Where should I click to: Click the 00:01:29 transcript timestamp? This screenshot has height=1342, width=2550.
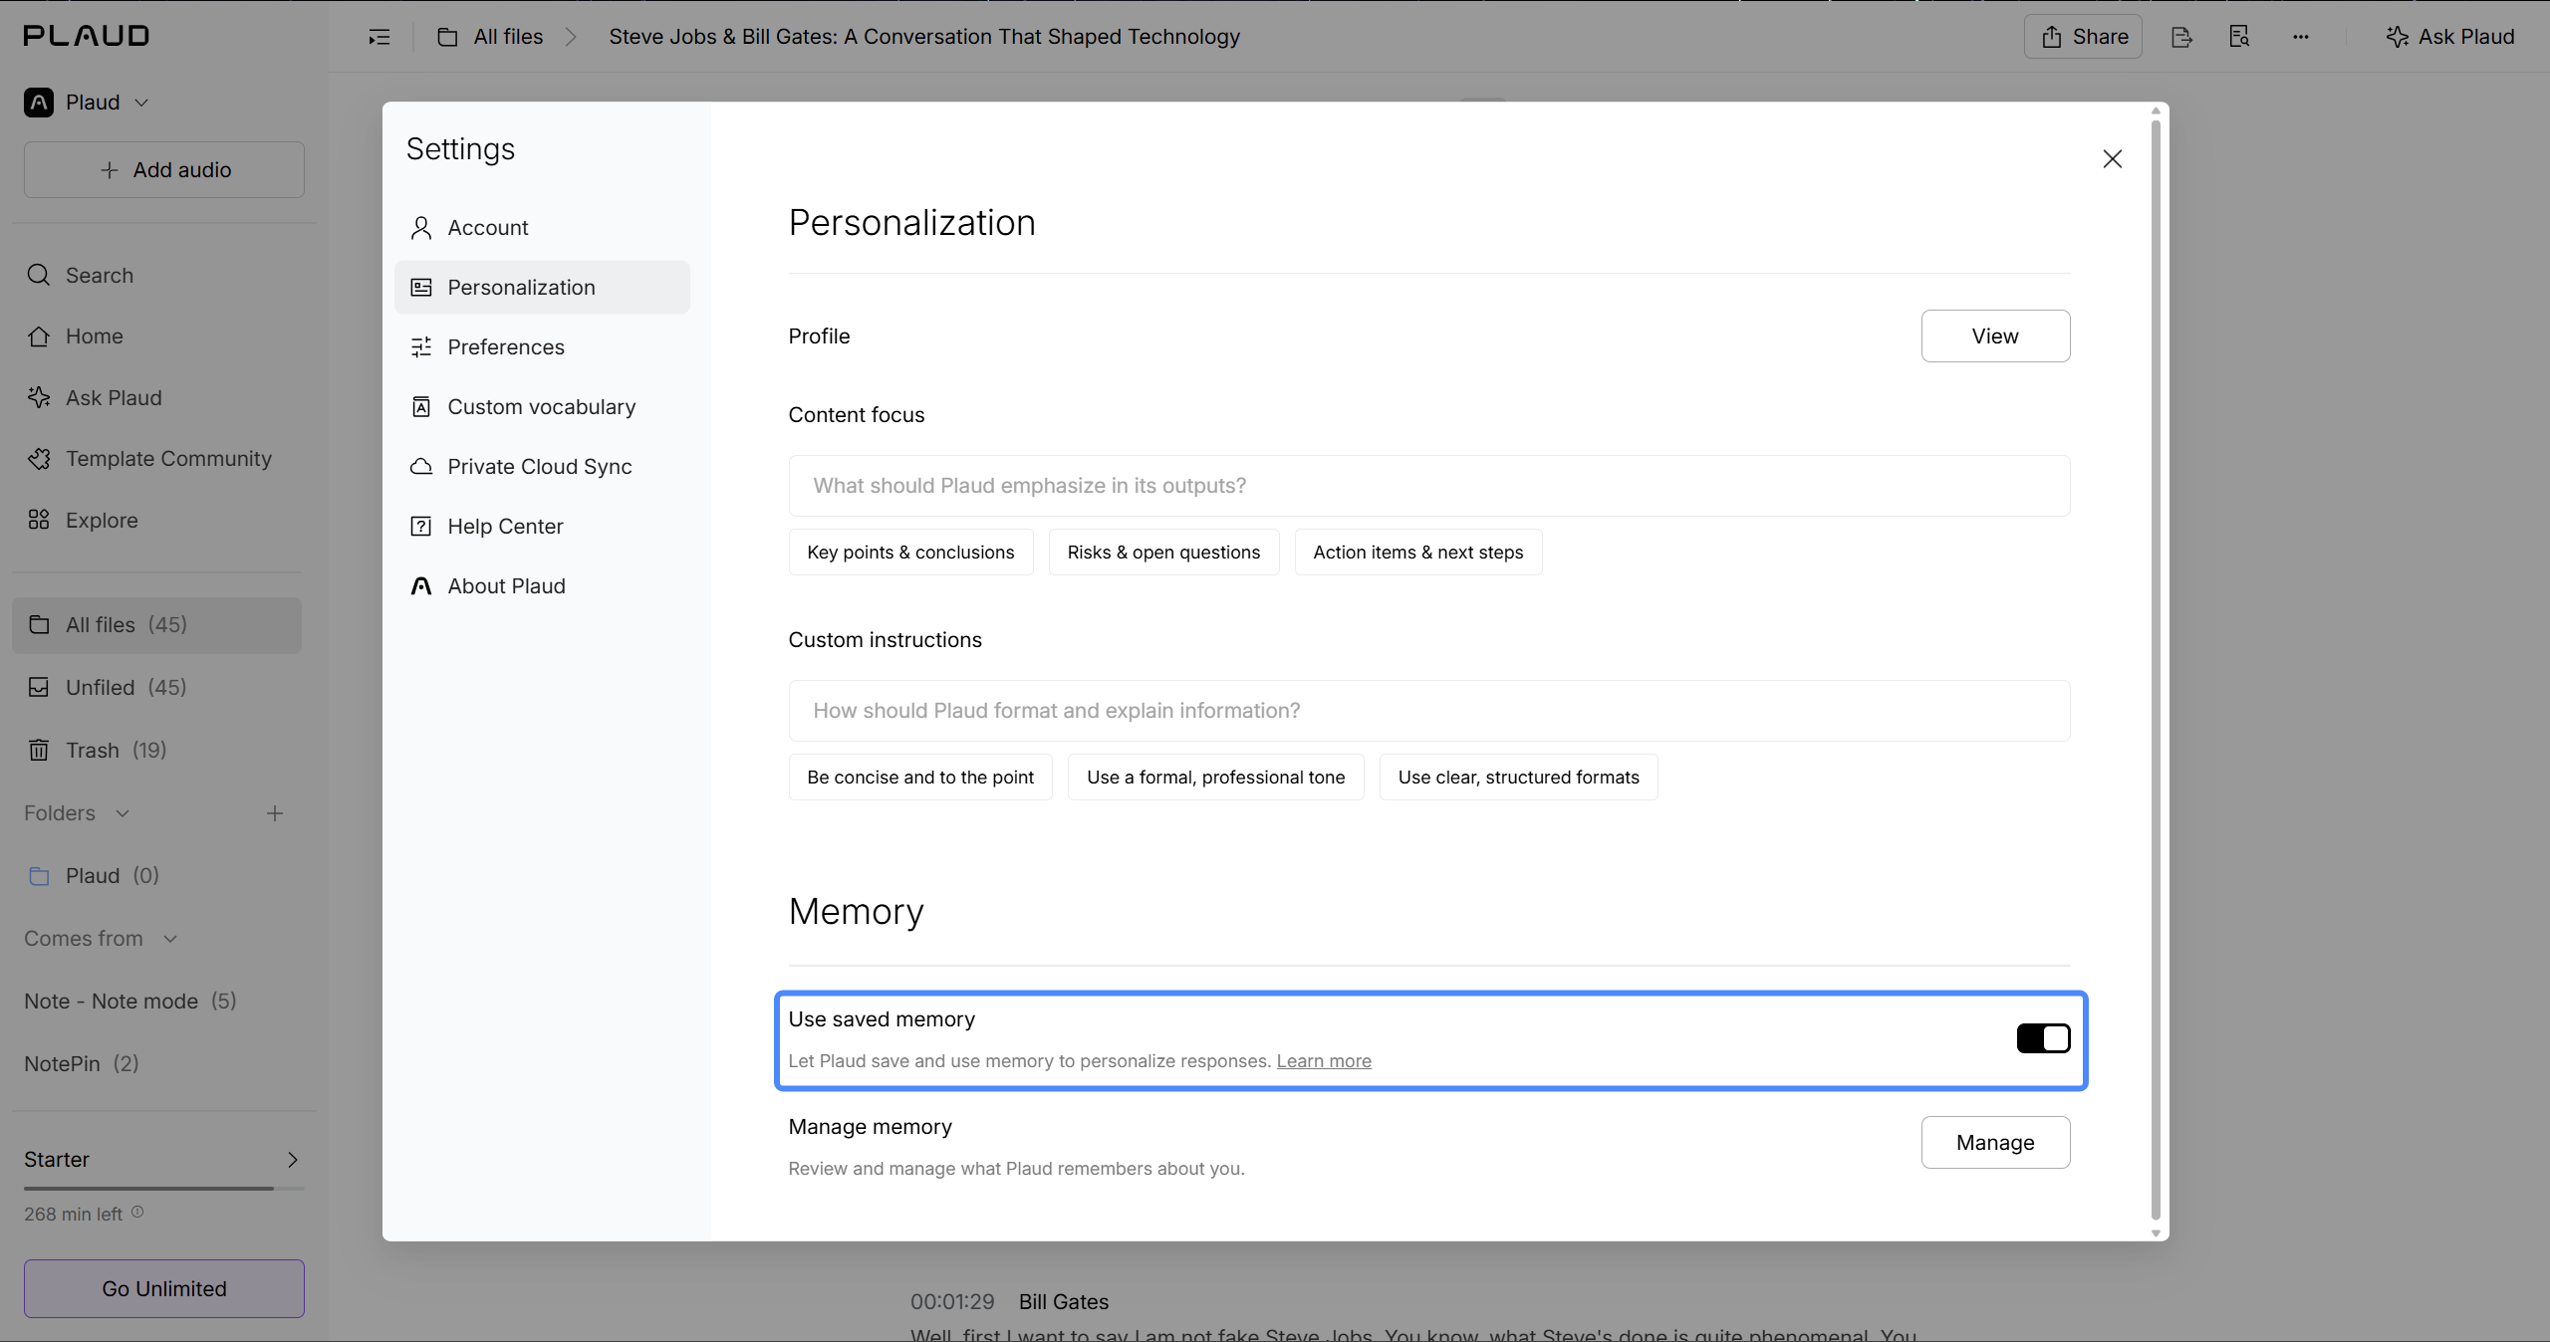click(952, 1302)
